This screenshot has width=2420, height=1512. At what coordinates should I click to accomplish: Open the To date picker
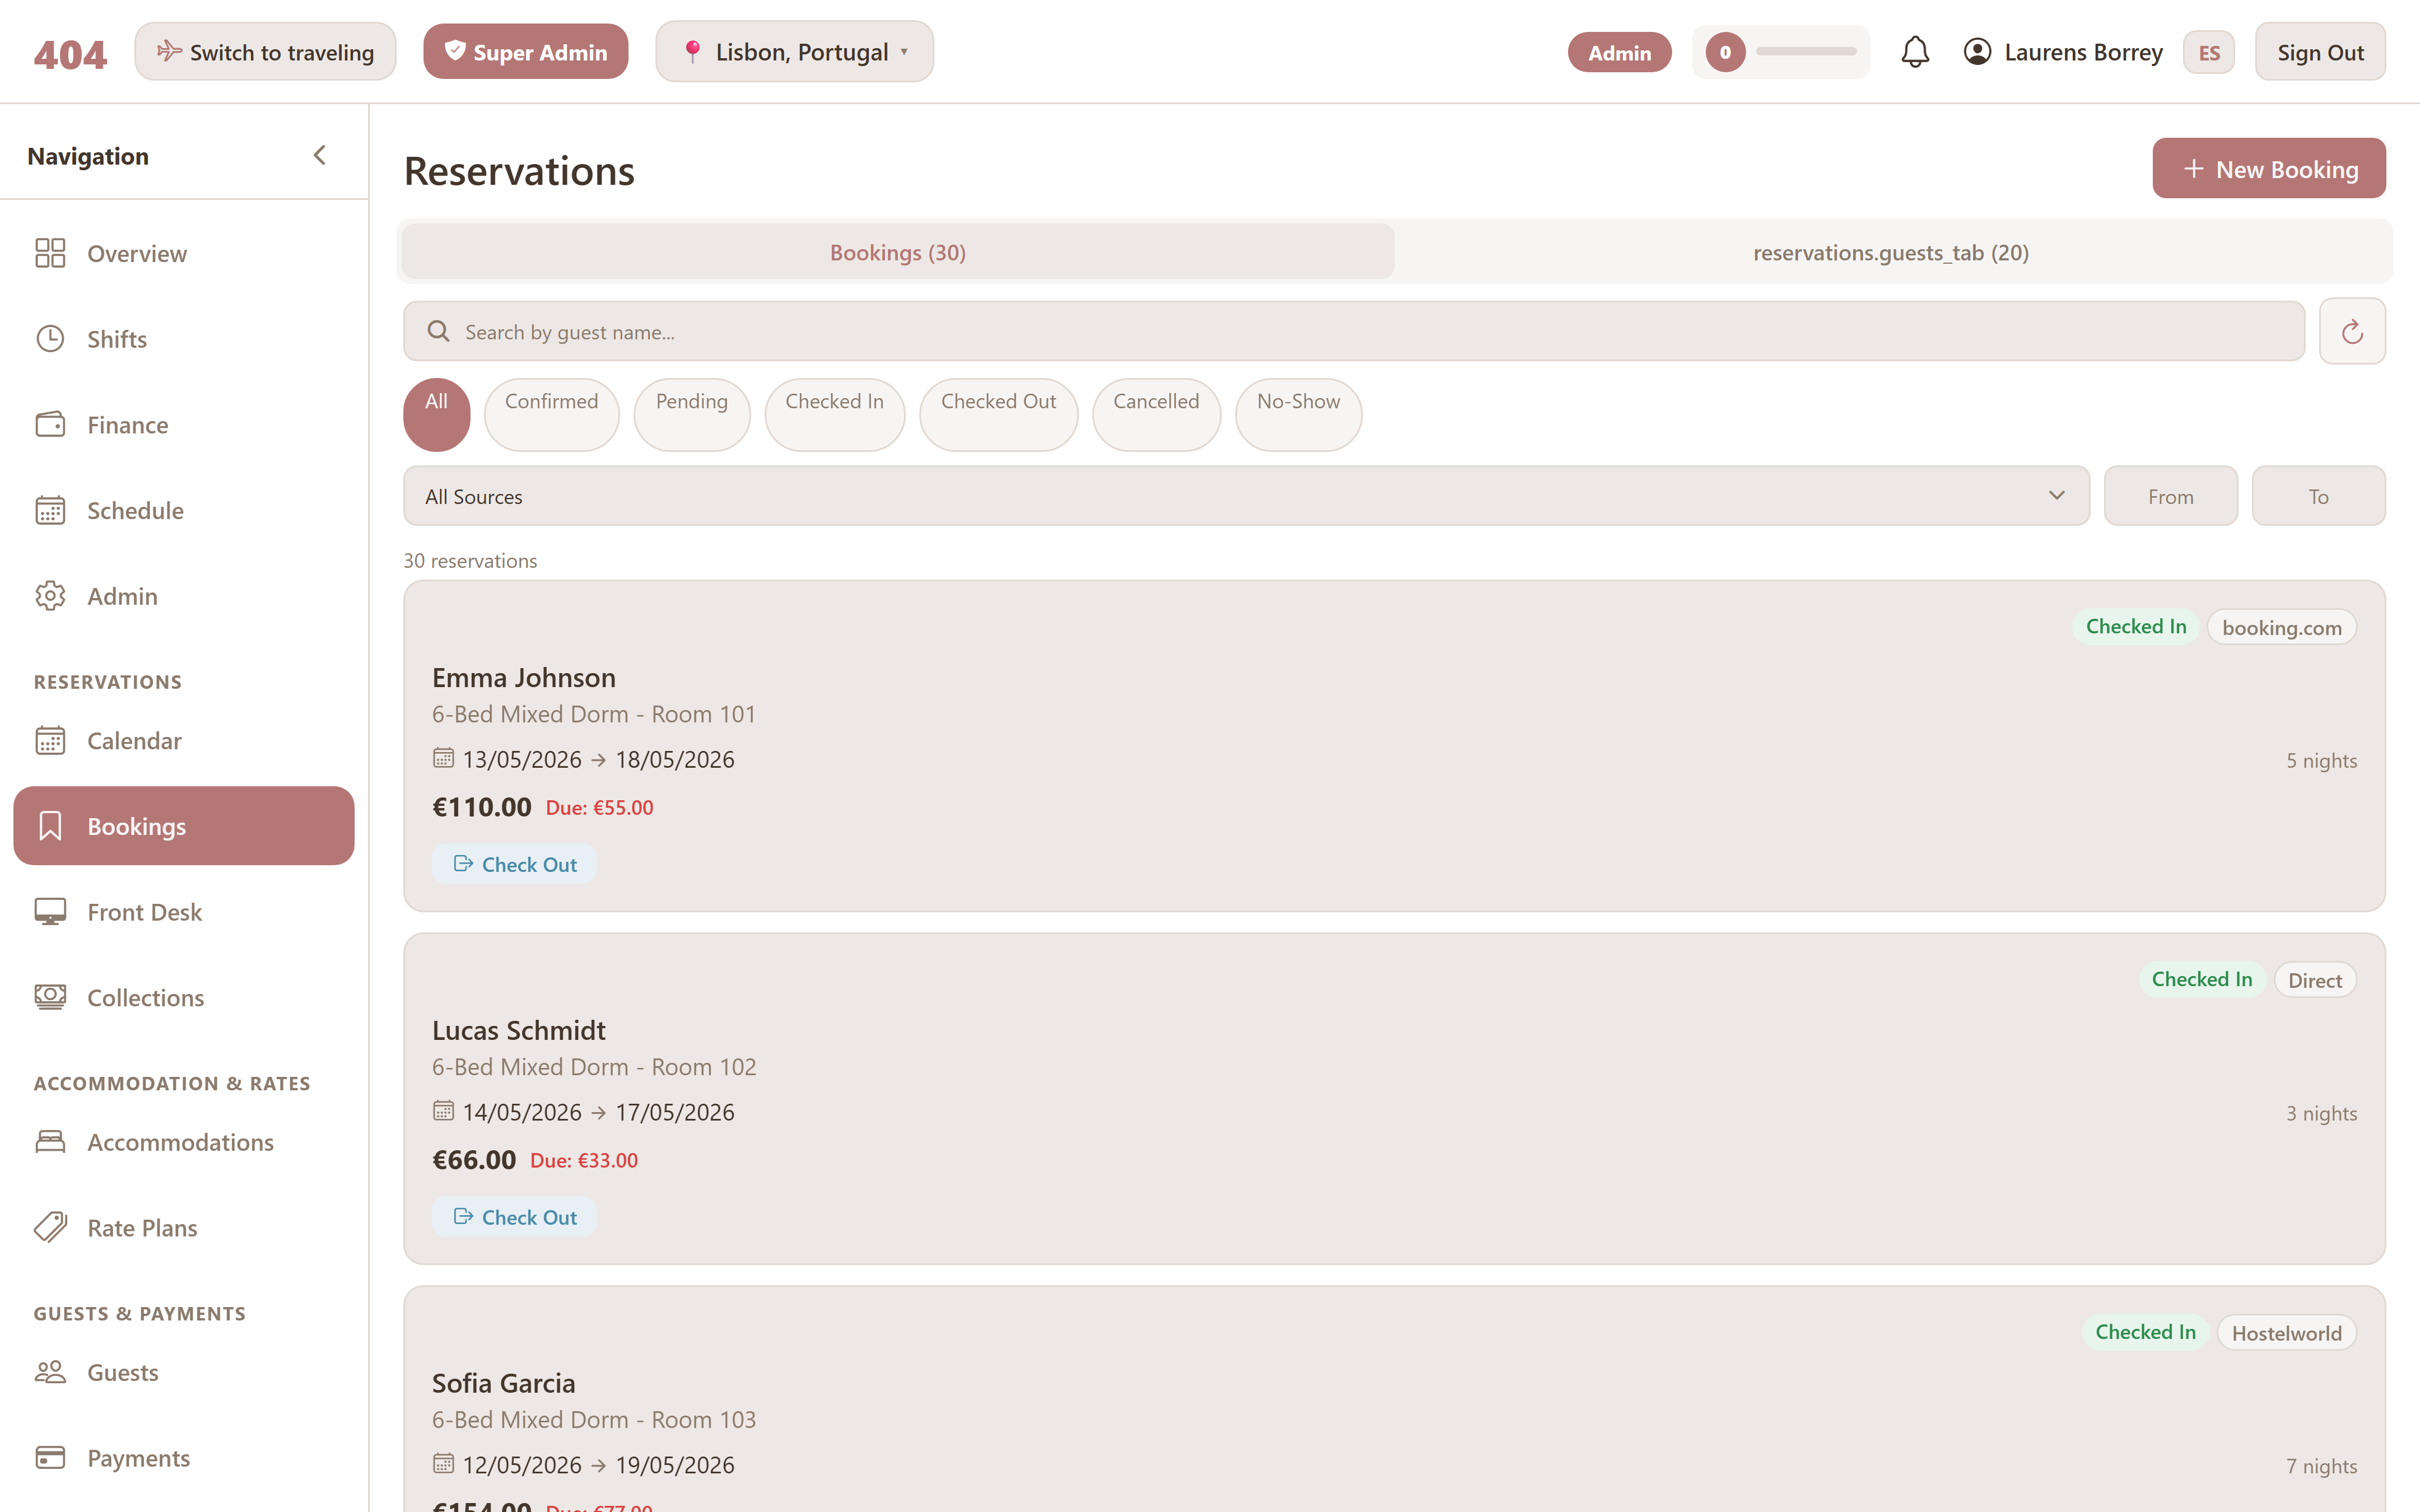(2318, 496)
